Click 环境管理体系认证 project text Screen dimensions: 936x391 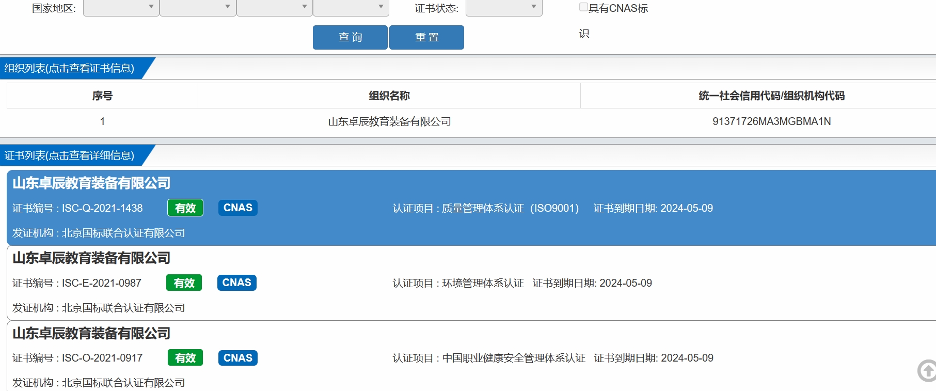click(x=483, y=283)
